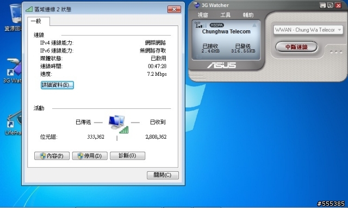Open the 詳細資料(E)... details button
This screenshot has width=348, height=208.
[57, 85]
